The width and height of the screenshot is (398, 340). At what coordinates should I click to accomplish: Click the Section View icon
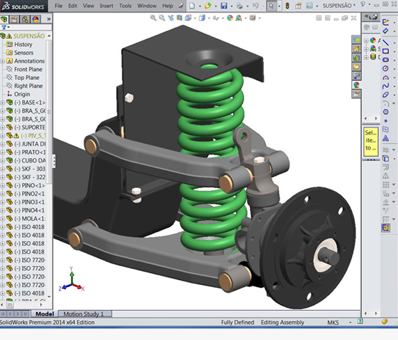[180, 18]
